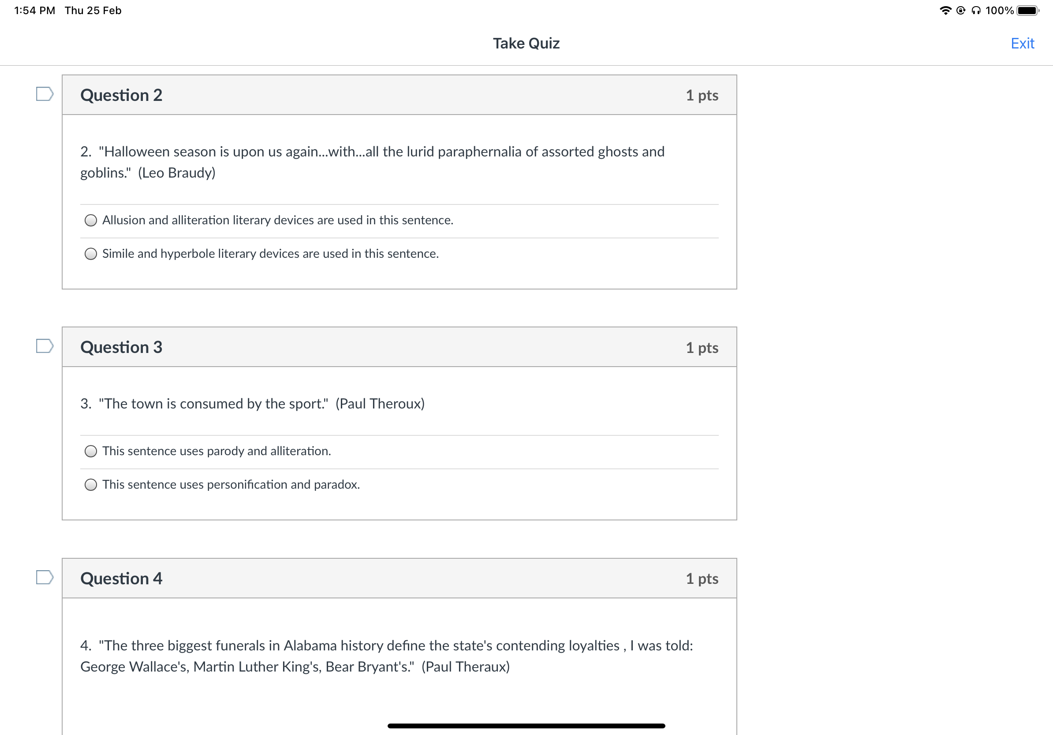The height and width of the screenshot is (735, 1053).
Task: Tap the Take Quiz title
Action: coord(526,44)
